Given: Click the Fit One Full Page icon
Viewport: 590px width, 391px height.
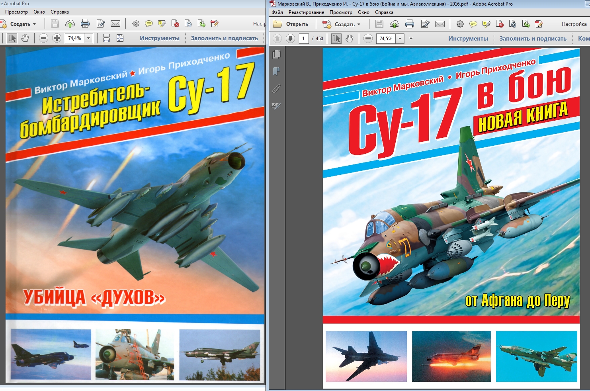Looking at the screenshot, I should 120,38.
